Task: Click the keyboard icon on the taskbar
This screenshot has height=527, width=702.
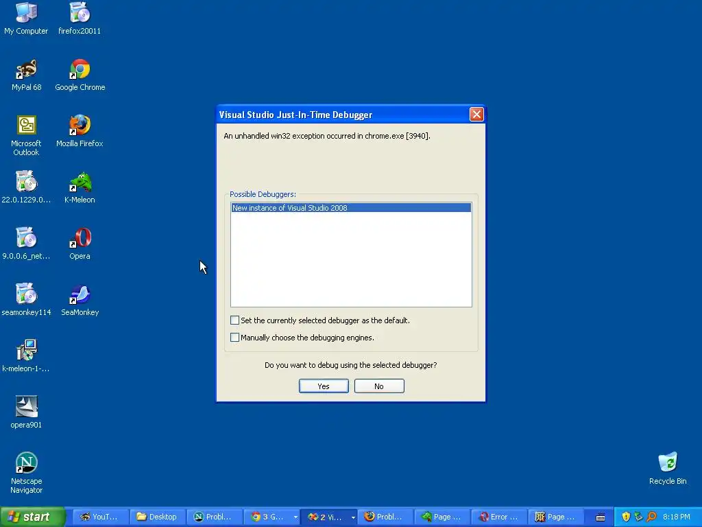Action: (601, 517)
